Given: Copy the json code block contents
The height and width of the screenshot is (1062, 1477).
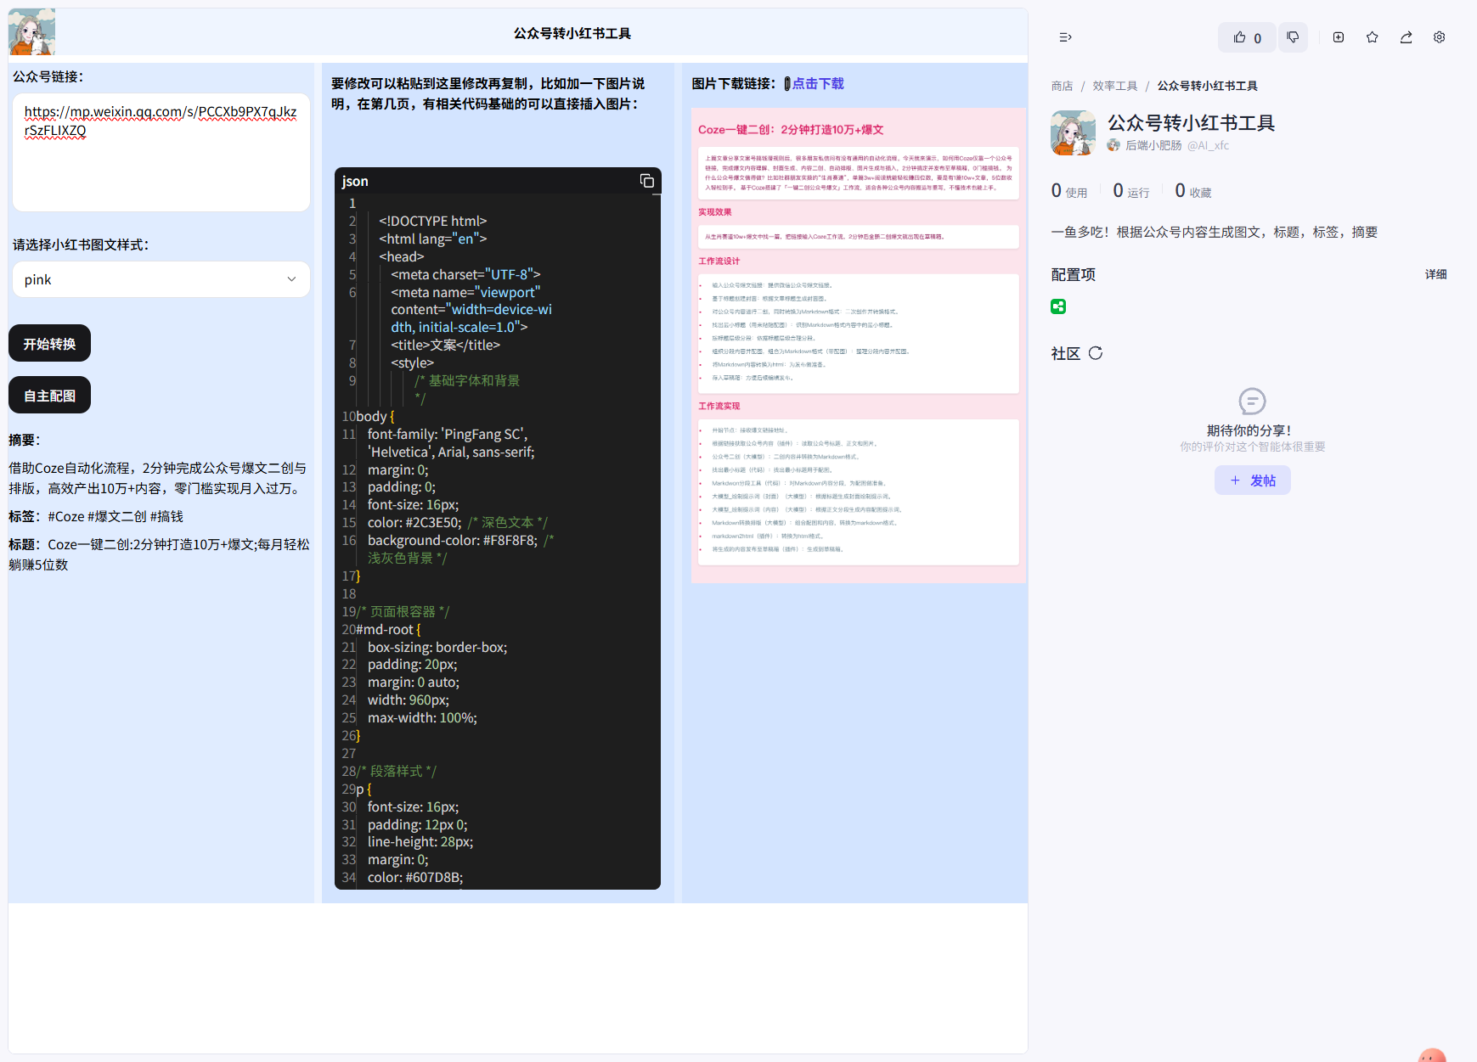Looking at the screenshot, I should 646,181.
